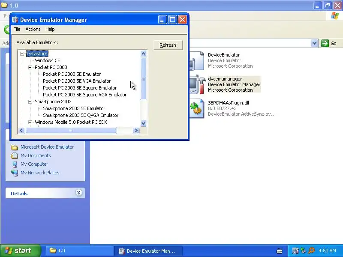Click the Details panel header
The width and height of the screenshot is (343, 257).
(45, 193)
